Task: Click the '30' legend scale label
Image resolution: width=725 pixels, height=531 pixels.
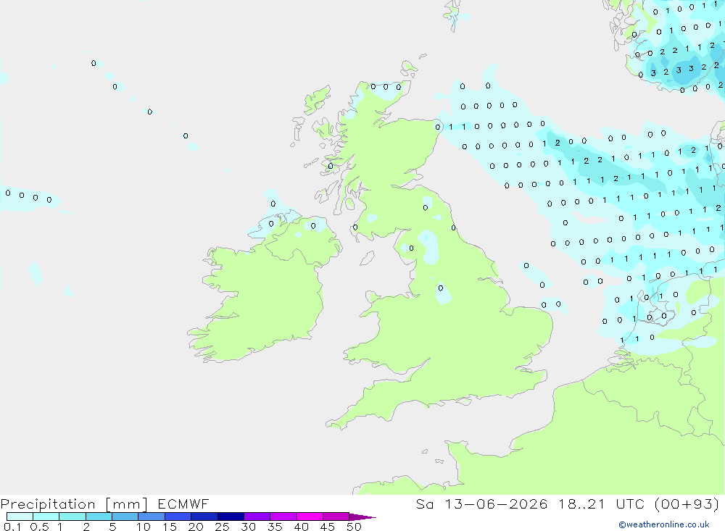Action: [248, 527]
